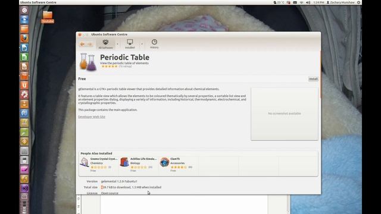Open LibreOffice Impress from the launcher
This screenshot has height=214, width=381.
(24, 67)
